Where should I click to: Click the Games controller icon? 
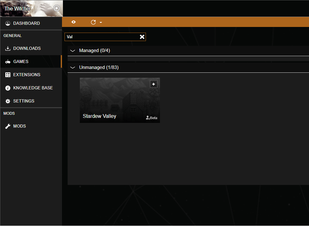point(8,61)
